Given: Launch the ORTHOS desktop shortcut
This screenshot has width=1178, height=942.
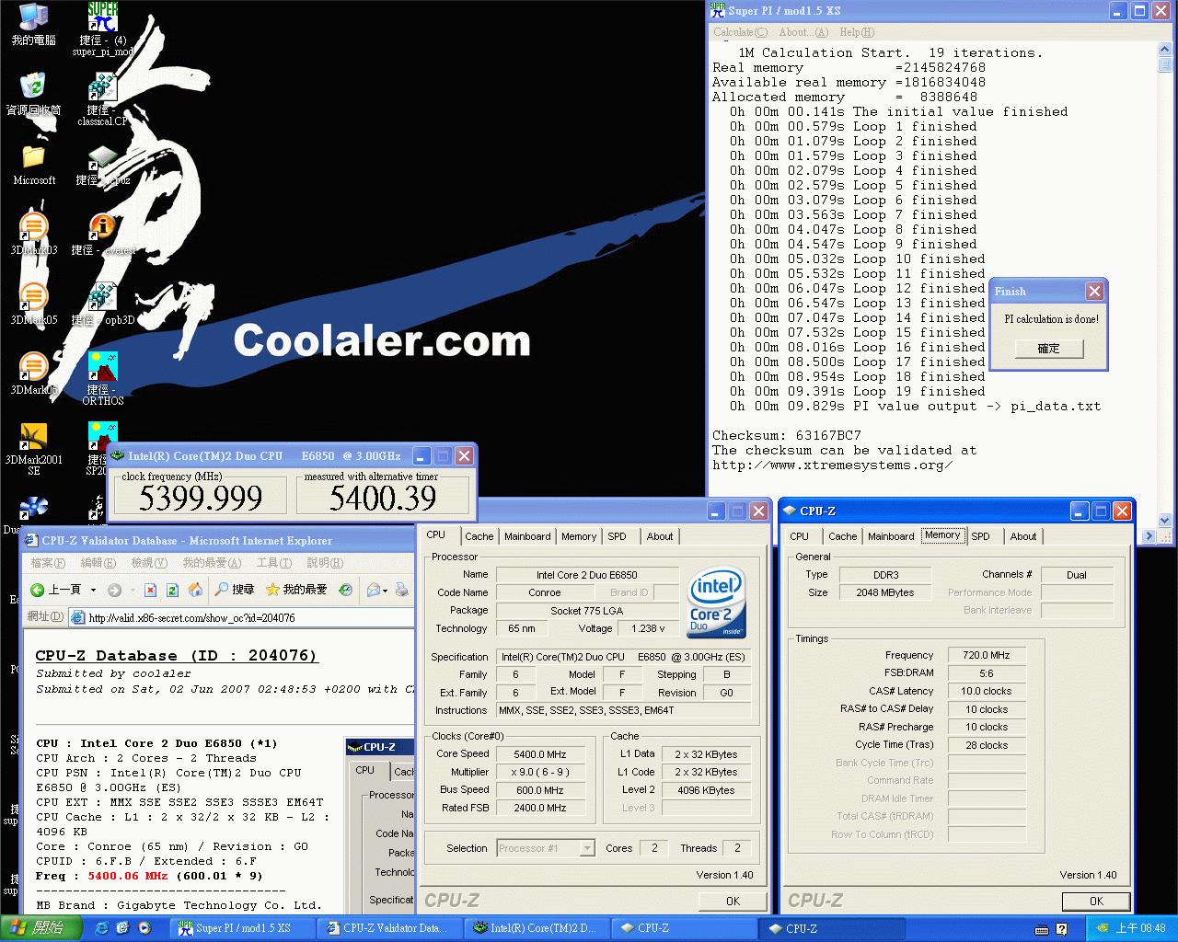Looking at the screenshot, I should tap(103, 379).
